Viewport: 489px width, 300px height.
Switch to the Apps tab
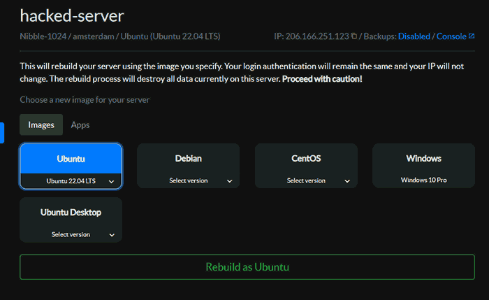coord(80,125)
